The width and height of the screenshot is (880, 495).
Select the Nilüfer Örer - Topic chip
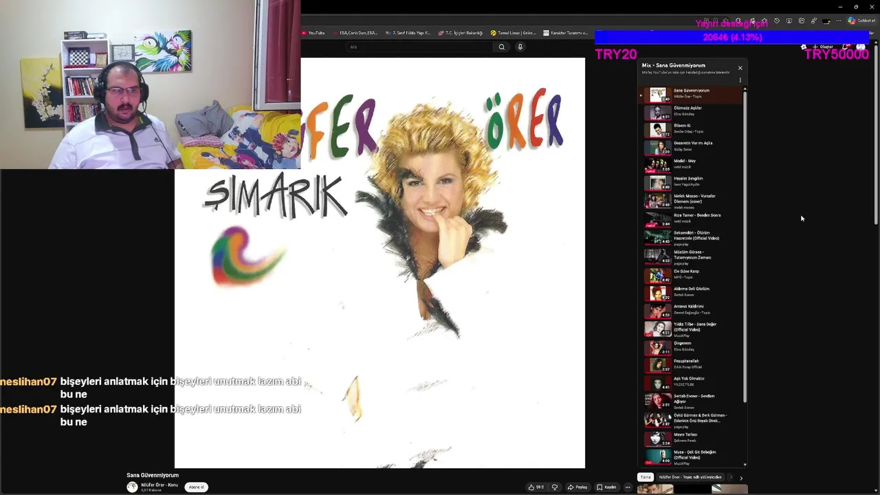[x=690, y=477]
